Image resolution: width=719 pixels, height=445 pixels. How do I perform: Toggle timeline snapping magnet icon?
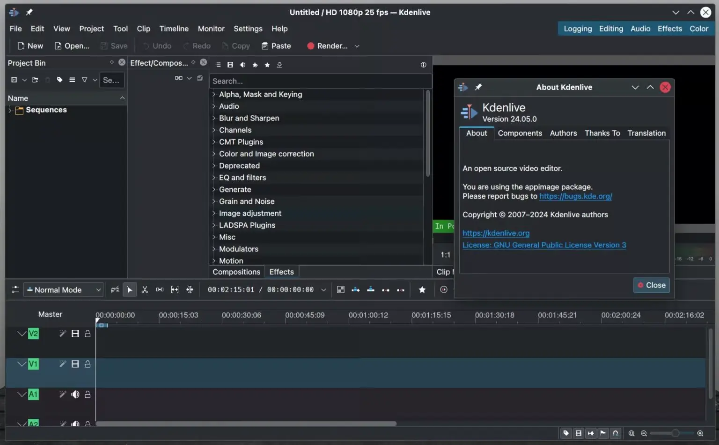(x=616, y=433)
